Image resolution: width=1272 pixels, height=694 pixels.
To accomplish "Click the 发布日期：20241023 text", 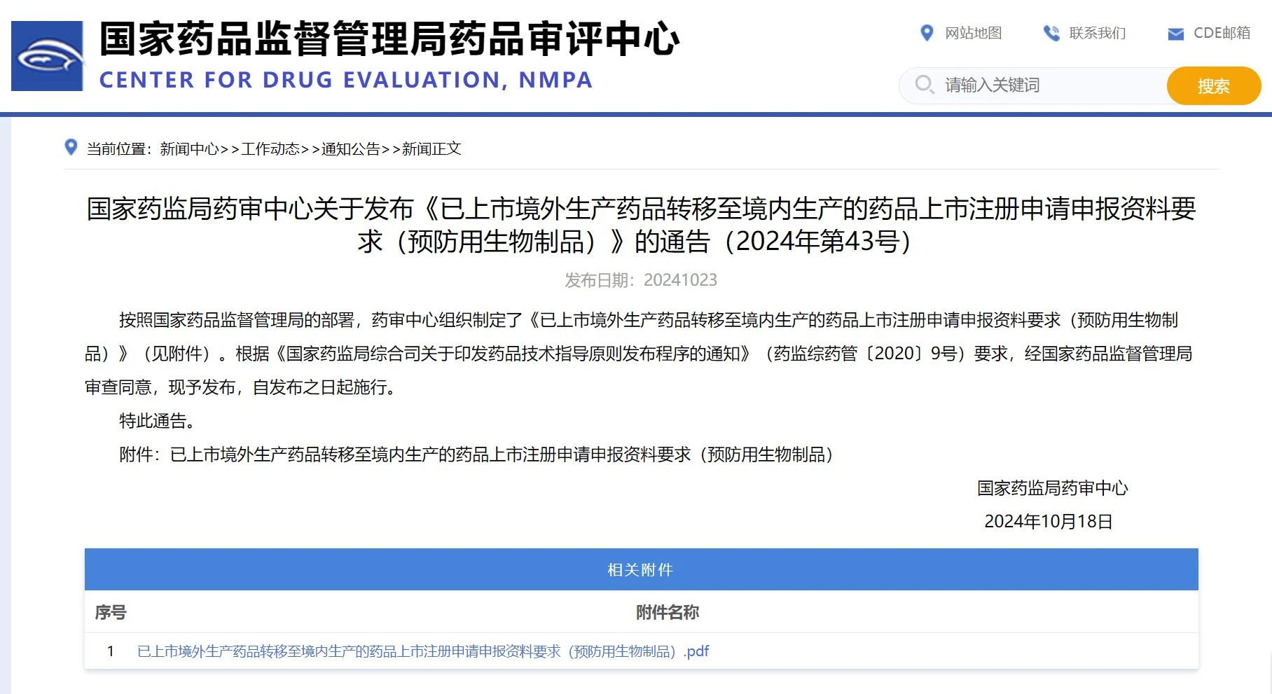I will coord(641,280).
